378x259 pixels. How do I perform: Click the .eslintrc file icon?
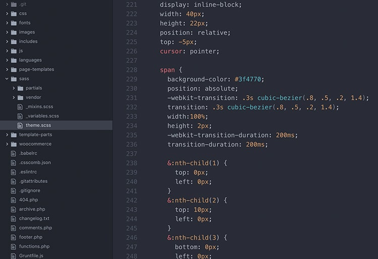pyautogui.click(x=14, y=172)
